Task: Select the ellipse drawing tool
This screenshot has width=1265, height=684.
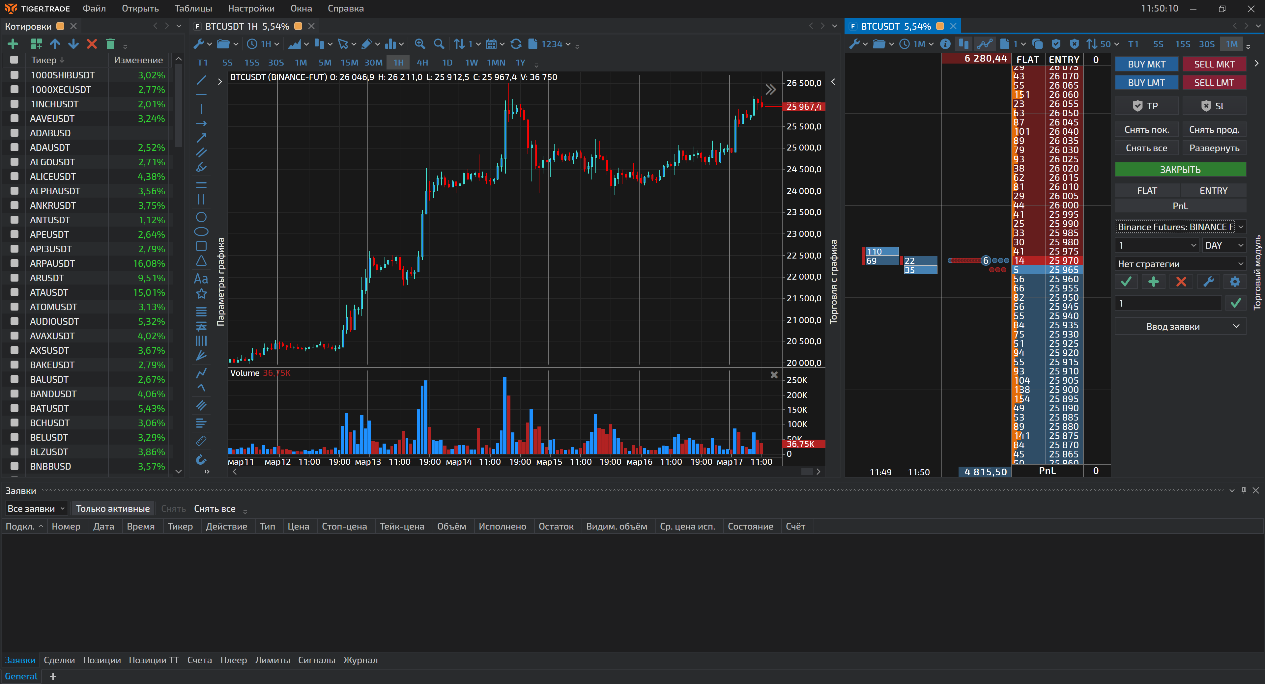Action: point(201,232)
